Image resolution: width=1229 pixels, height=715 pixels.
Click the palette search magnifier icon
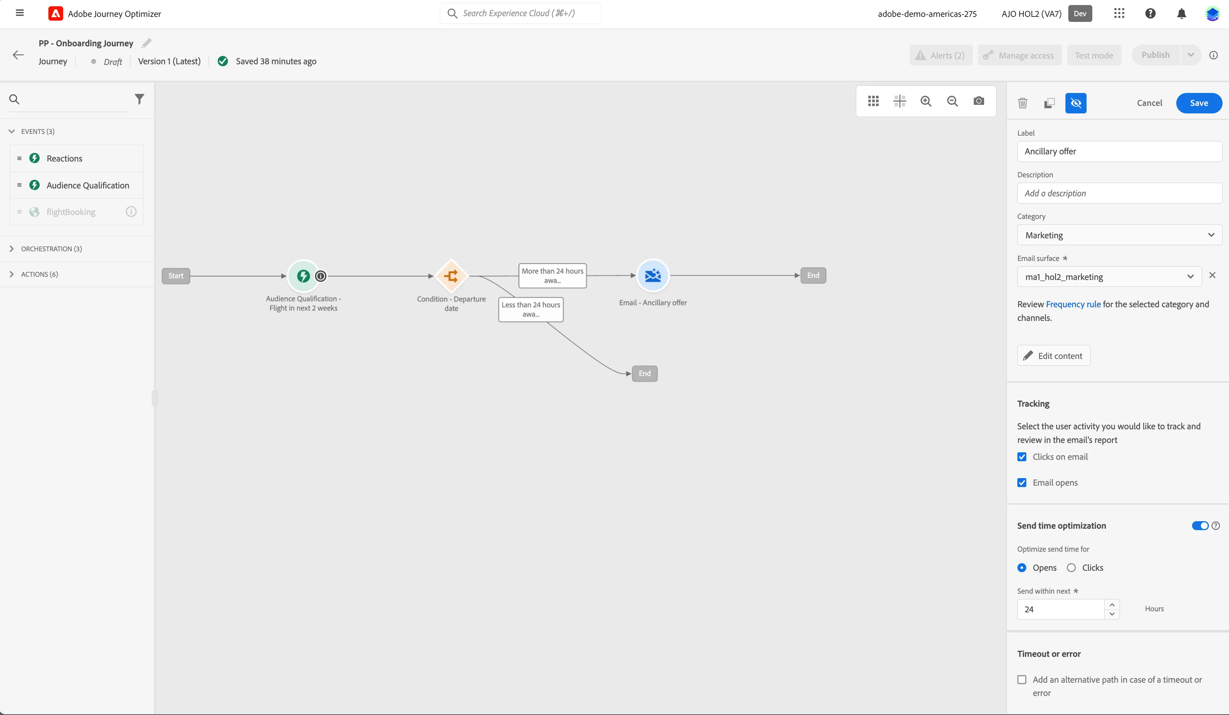[15, 99]
